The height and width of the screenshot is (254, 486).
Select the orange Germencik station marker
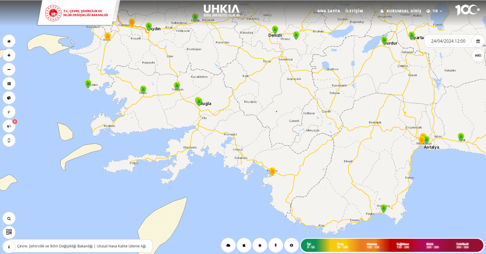132,23
